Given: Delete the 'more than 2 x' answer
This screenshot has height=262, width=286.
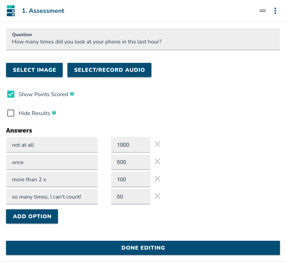Looking at the screenshot, I should (157, 179).
